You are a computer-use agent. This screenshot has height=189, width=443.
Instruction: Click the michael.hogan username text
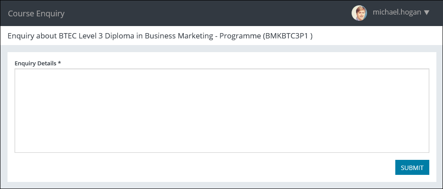[x=397, y=12]
